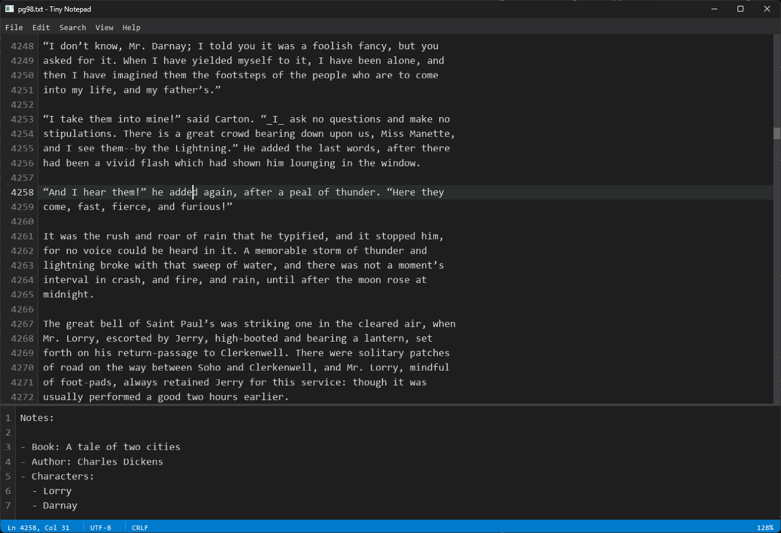Click the '- Author: Charles Dickens' line
The height and width of the screenshot is (533, 781).
coord(92,462)
